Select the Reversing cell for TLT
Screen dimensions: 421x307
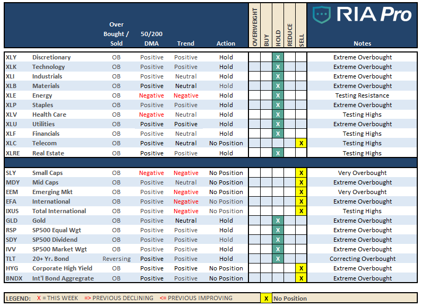click(x=116, y=259)
